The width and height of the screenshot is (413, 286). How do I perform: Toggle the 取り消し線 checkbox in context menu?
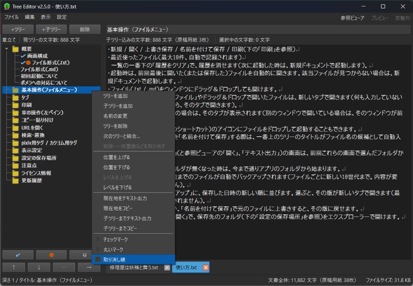point(98,259)
